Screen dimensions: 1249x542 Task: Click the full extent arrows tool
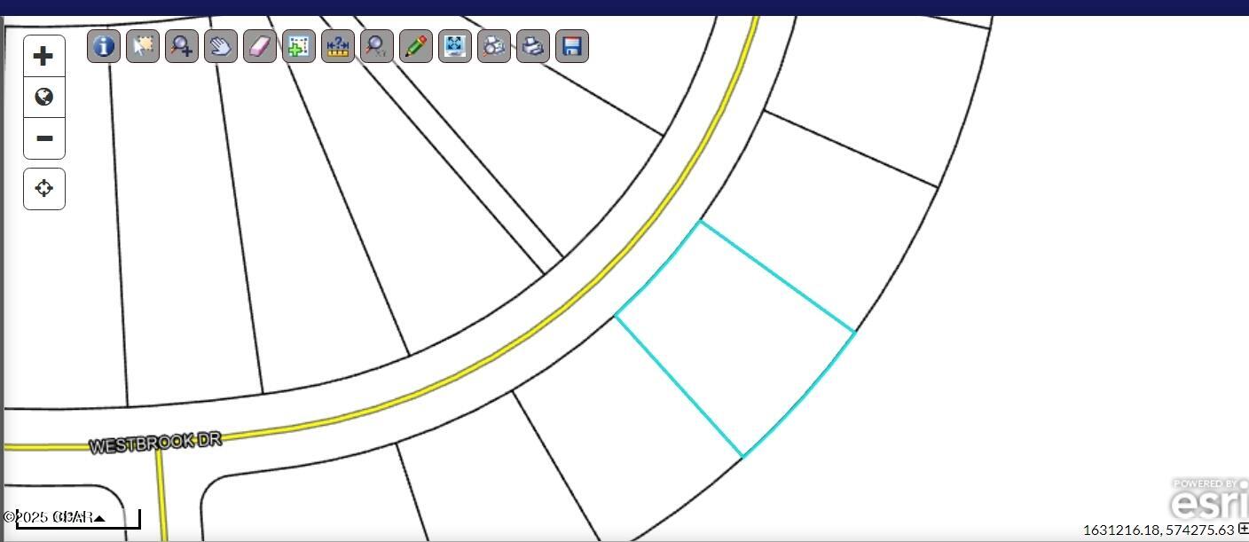click(x=455, y=46)
